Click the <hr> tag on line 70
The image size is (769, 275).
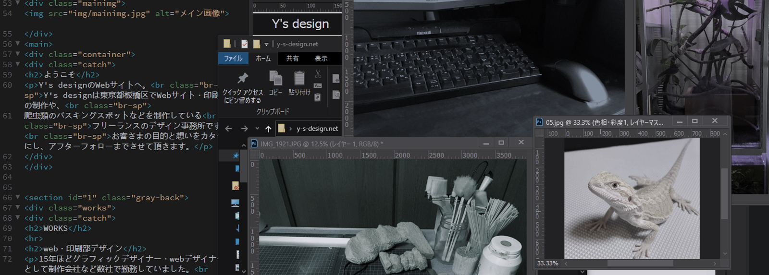coord(34,239)
